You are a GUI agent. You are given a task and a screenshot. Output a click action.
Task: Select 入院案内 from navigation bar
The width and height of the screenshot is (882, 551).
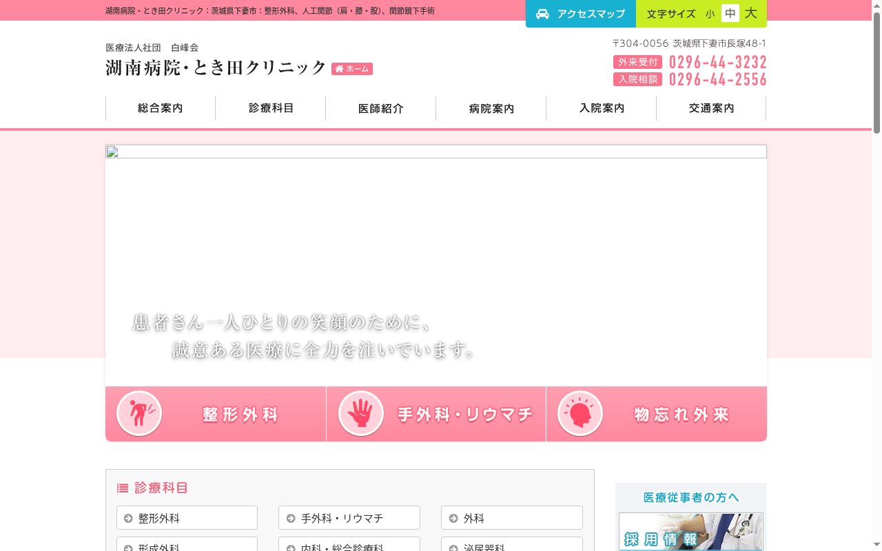[602, 108]
